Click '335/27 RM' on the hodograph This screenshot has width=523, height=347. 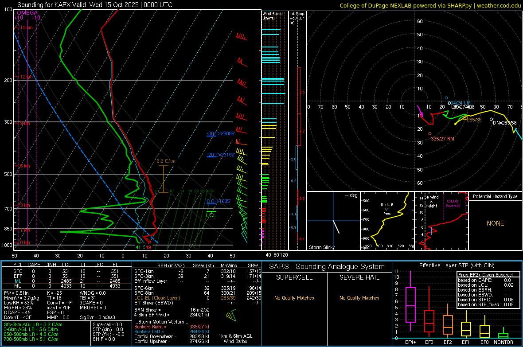442,139
